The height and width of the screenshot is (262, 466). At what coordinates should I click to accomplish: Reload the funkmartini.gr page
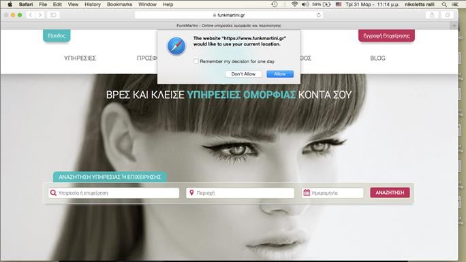(319, 15)
